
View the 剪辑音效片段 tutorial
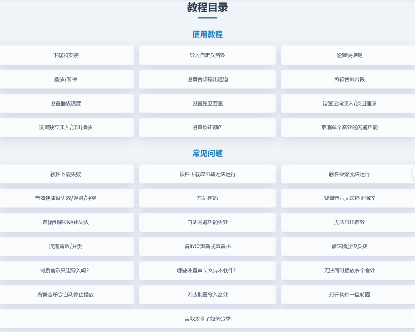point(349,80)
